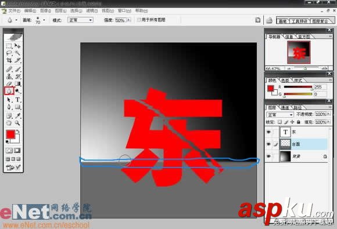Toggle visibility of the 台面 layer
337x229 pixels.
tap(268, 144)
